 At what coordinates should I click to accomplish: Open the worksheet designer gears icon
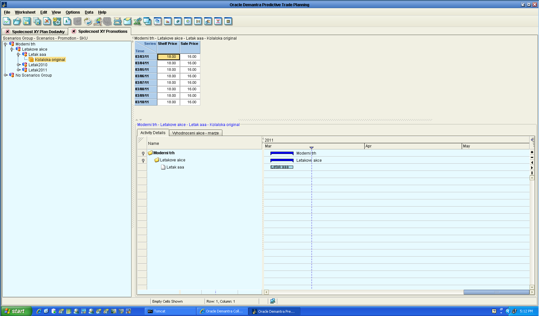coord(57,21)
